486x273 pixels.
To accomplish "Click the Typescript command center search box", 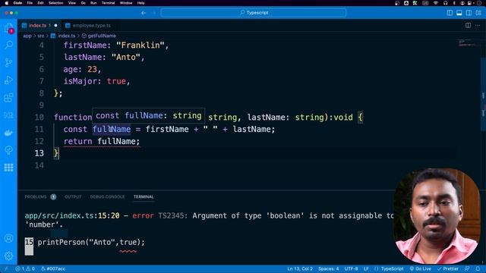I will (254, 13).
